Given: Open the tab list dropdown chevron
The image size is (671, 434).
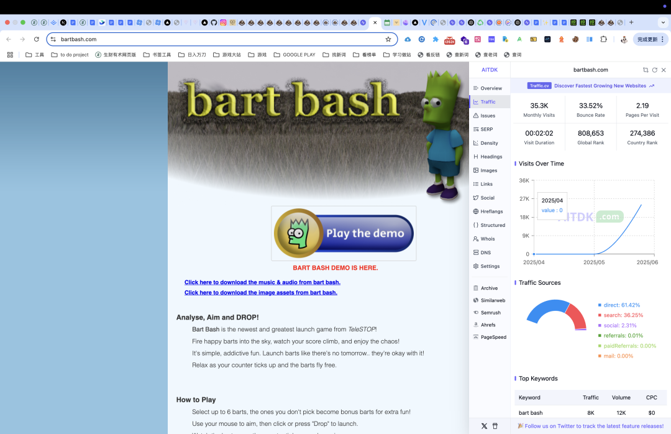Looking at the screenshot, I should 664,22.
